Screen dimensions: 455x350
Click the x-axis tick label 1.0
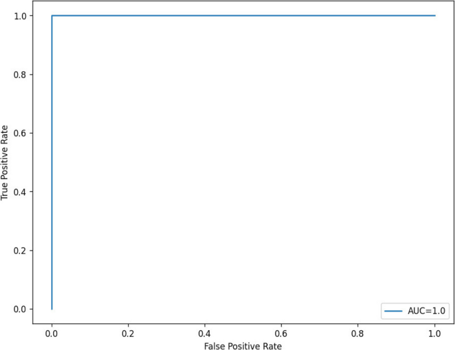[434, 334]
